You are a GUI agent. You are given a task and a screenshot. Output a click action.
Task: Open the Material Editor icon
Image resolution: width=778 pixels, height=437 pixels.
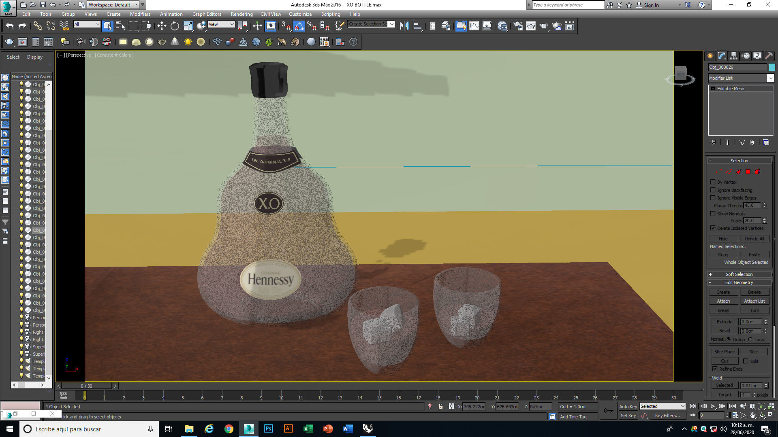coord(502,26)
